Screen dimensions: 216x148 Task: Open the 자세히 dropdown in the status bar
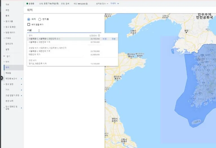click(x=114, y=3)
